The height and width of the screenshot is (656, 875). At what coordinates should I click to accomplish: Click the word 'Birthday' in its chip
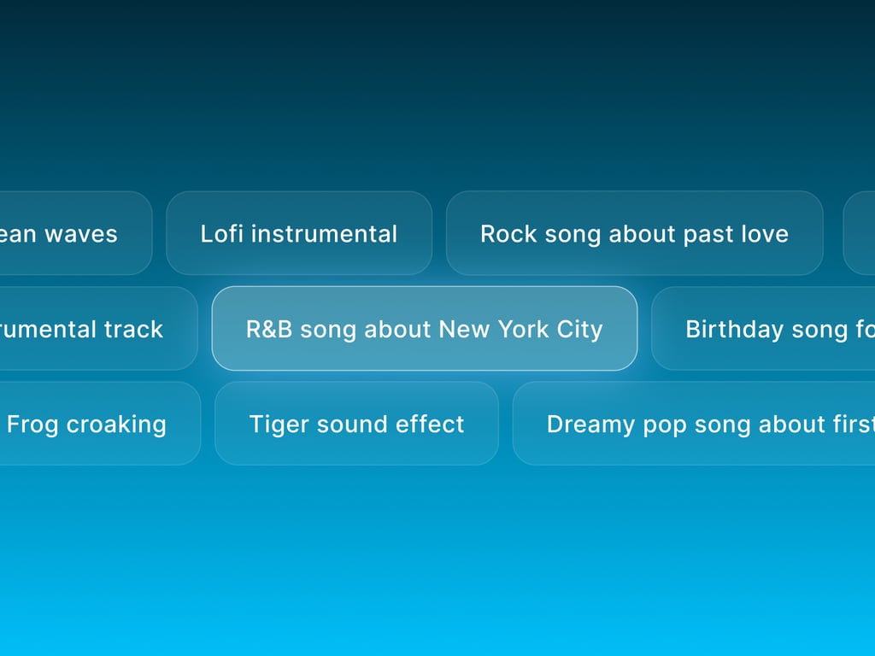pyautogui.click(x=734, y=330)
